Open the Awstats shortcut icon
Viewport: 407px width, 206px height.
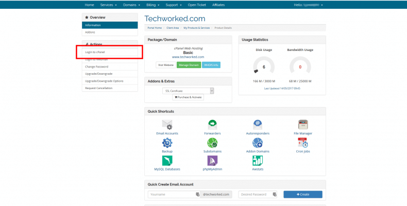[x=258, y=161]
